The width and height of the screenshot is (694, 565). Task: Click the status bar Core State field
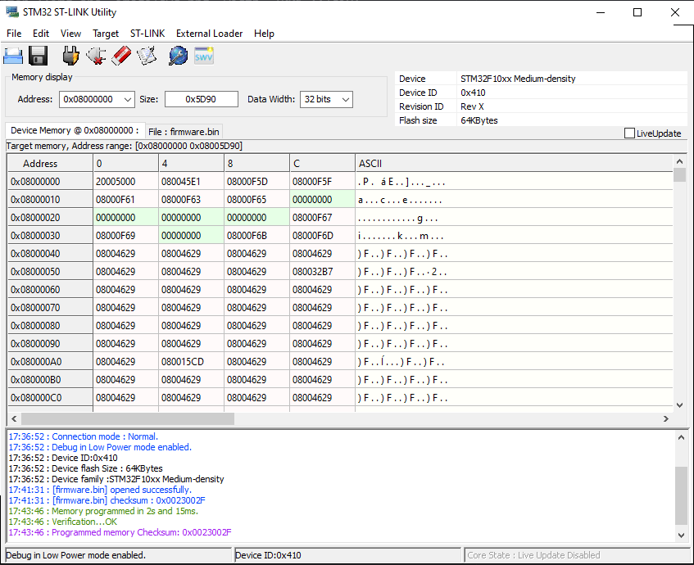click(x=577, y=555)
